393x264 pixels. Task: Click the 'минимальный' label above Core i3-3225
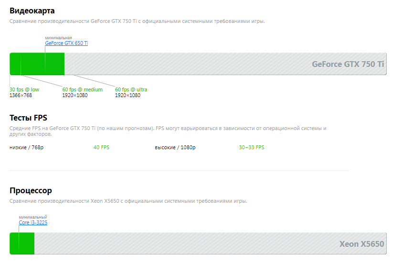coord(33,217)
